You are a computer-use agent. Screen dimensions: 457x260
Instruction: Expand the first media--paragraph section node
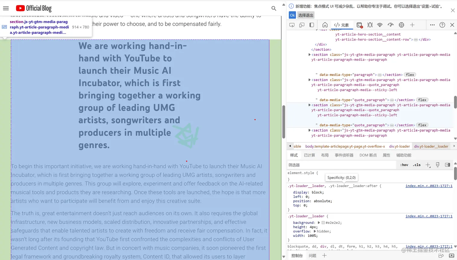click(x=310, y=55)
